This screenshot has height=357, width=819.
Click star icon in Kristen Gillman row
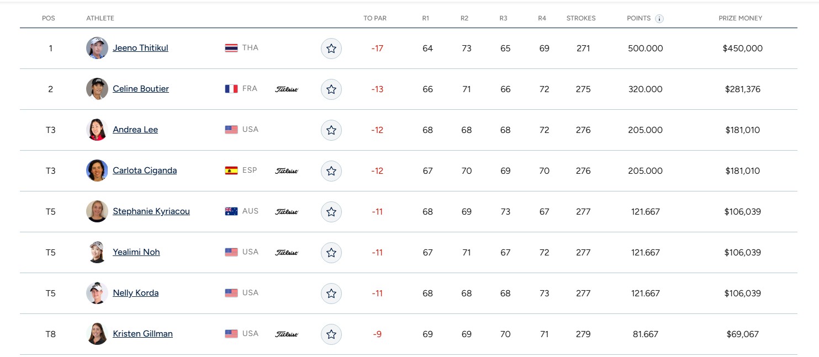coord(331,334)
